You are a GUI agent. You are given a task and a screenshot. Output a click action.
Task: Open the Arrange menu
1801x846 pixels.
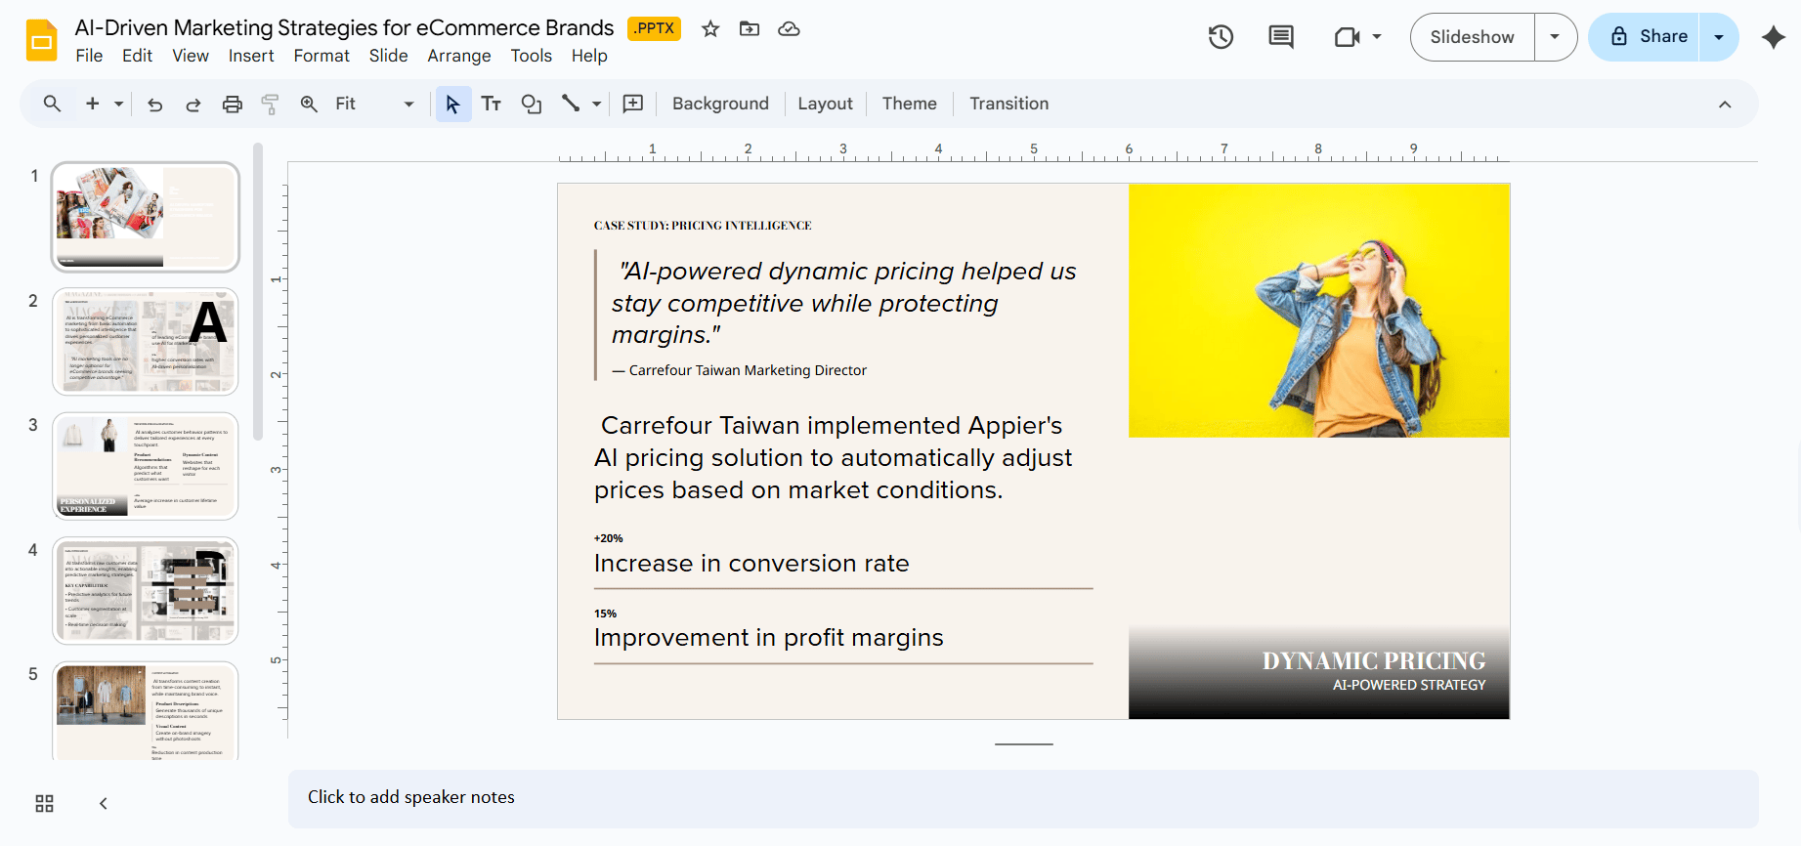pyautogui.click(x=459, y=56)
